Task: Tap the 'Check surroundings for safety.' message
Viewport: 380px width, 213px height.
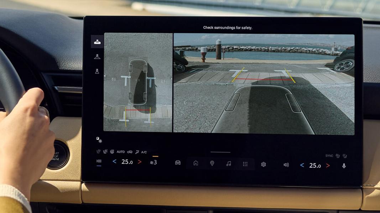Action: coord(228,28)
